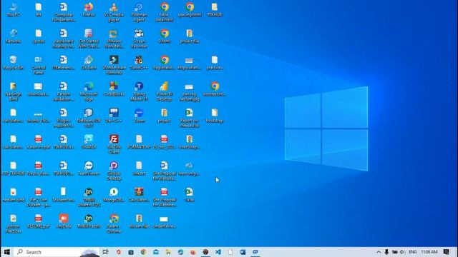Launch Firefox from the desktop

click(x=89, y=9)
